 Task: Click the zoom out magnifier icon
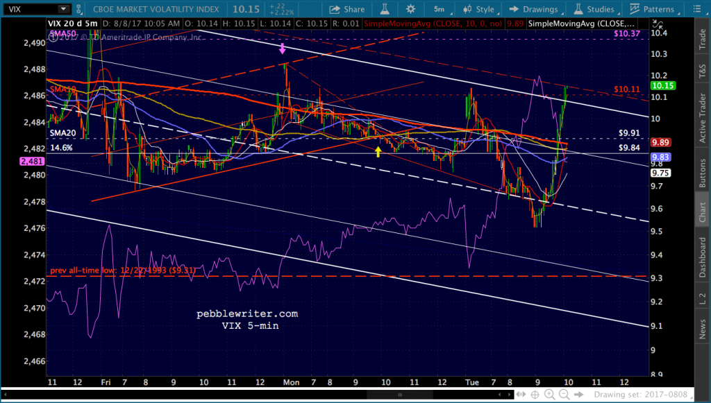[564, 395]
